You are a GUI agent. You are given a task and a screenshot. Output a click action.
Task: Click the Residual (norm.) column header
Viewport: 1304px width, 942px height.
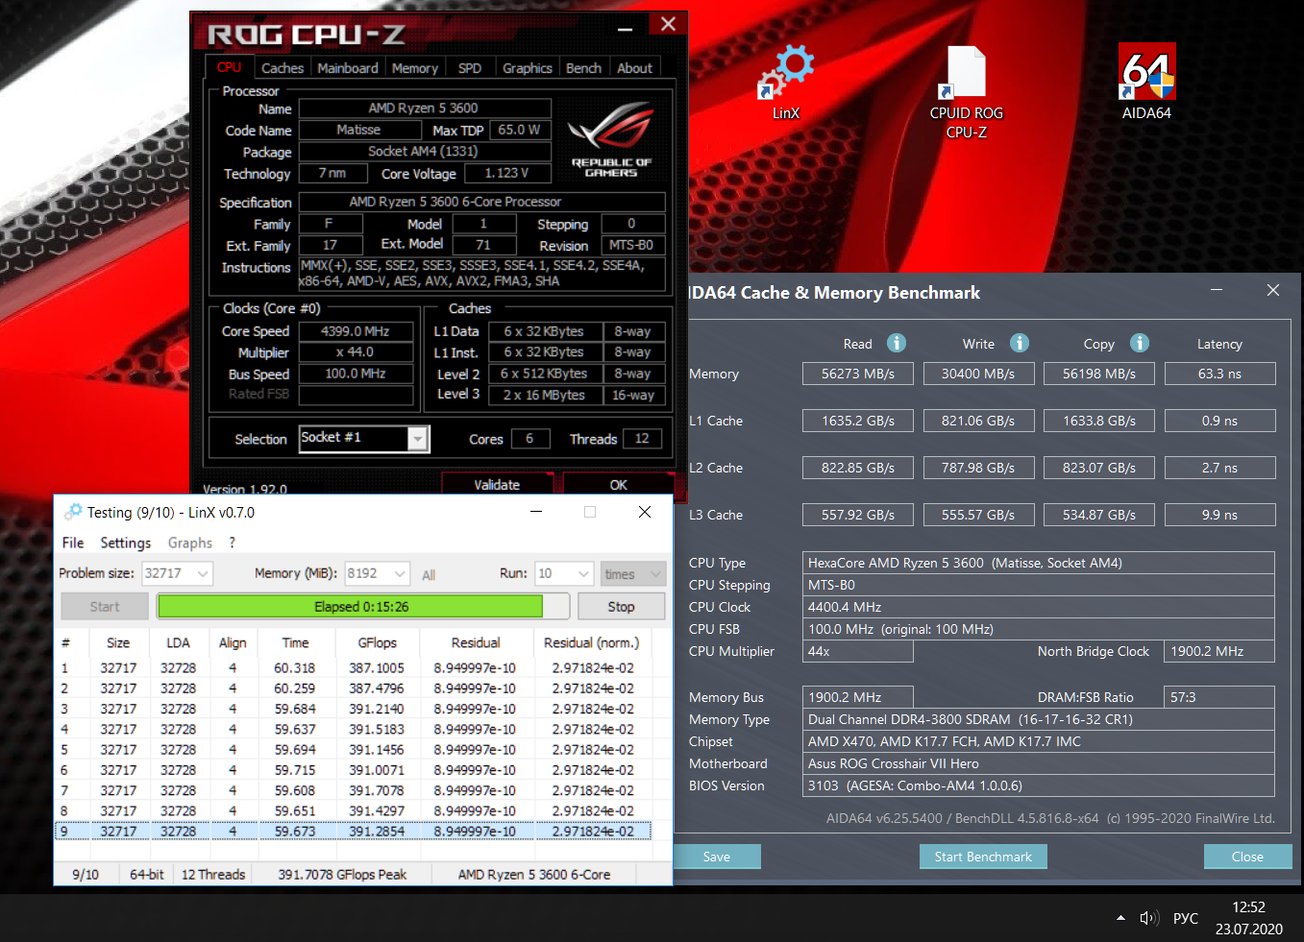coord(591,642)
